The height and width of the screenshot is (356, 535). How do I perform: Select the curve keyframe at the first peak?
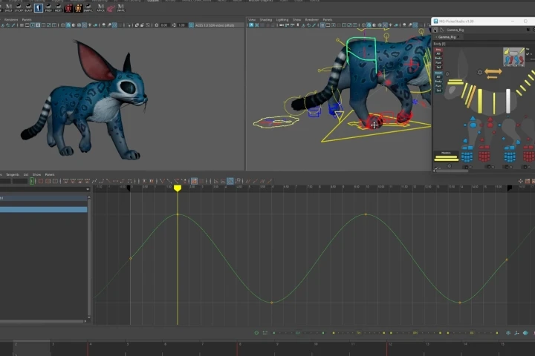pos(178,214)
